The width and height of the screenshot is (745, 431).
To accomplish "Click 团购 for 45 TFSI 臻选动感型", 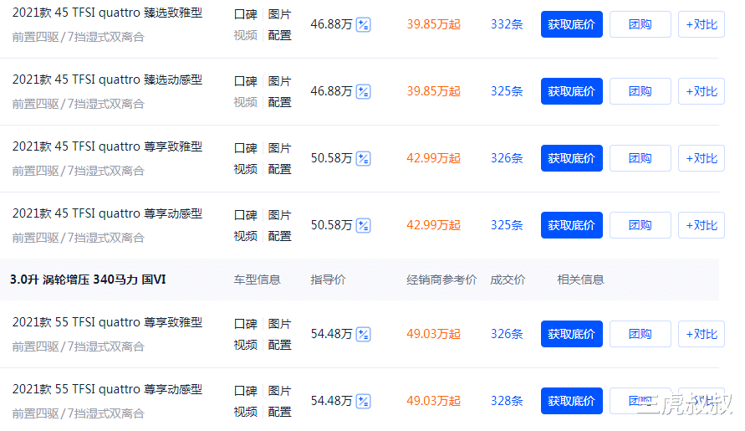I will pyautogui.click(x=640, y=91).
